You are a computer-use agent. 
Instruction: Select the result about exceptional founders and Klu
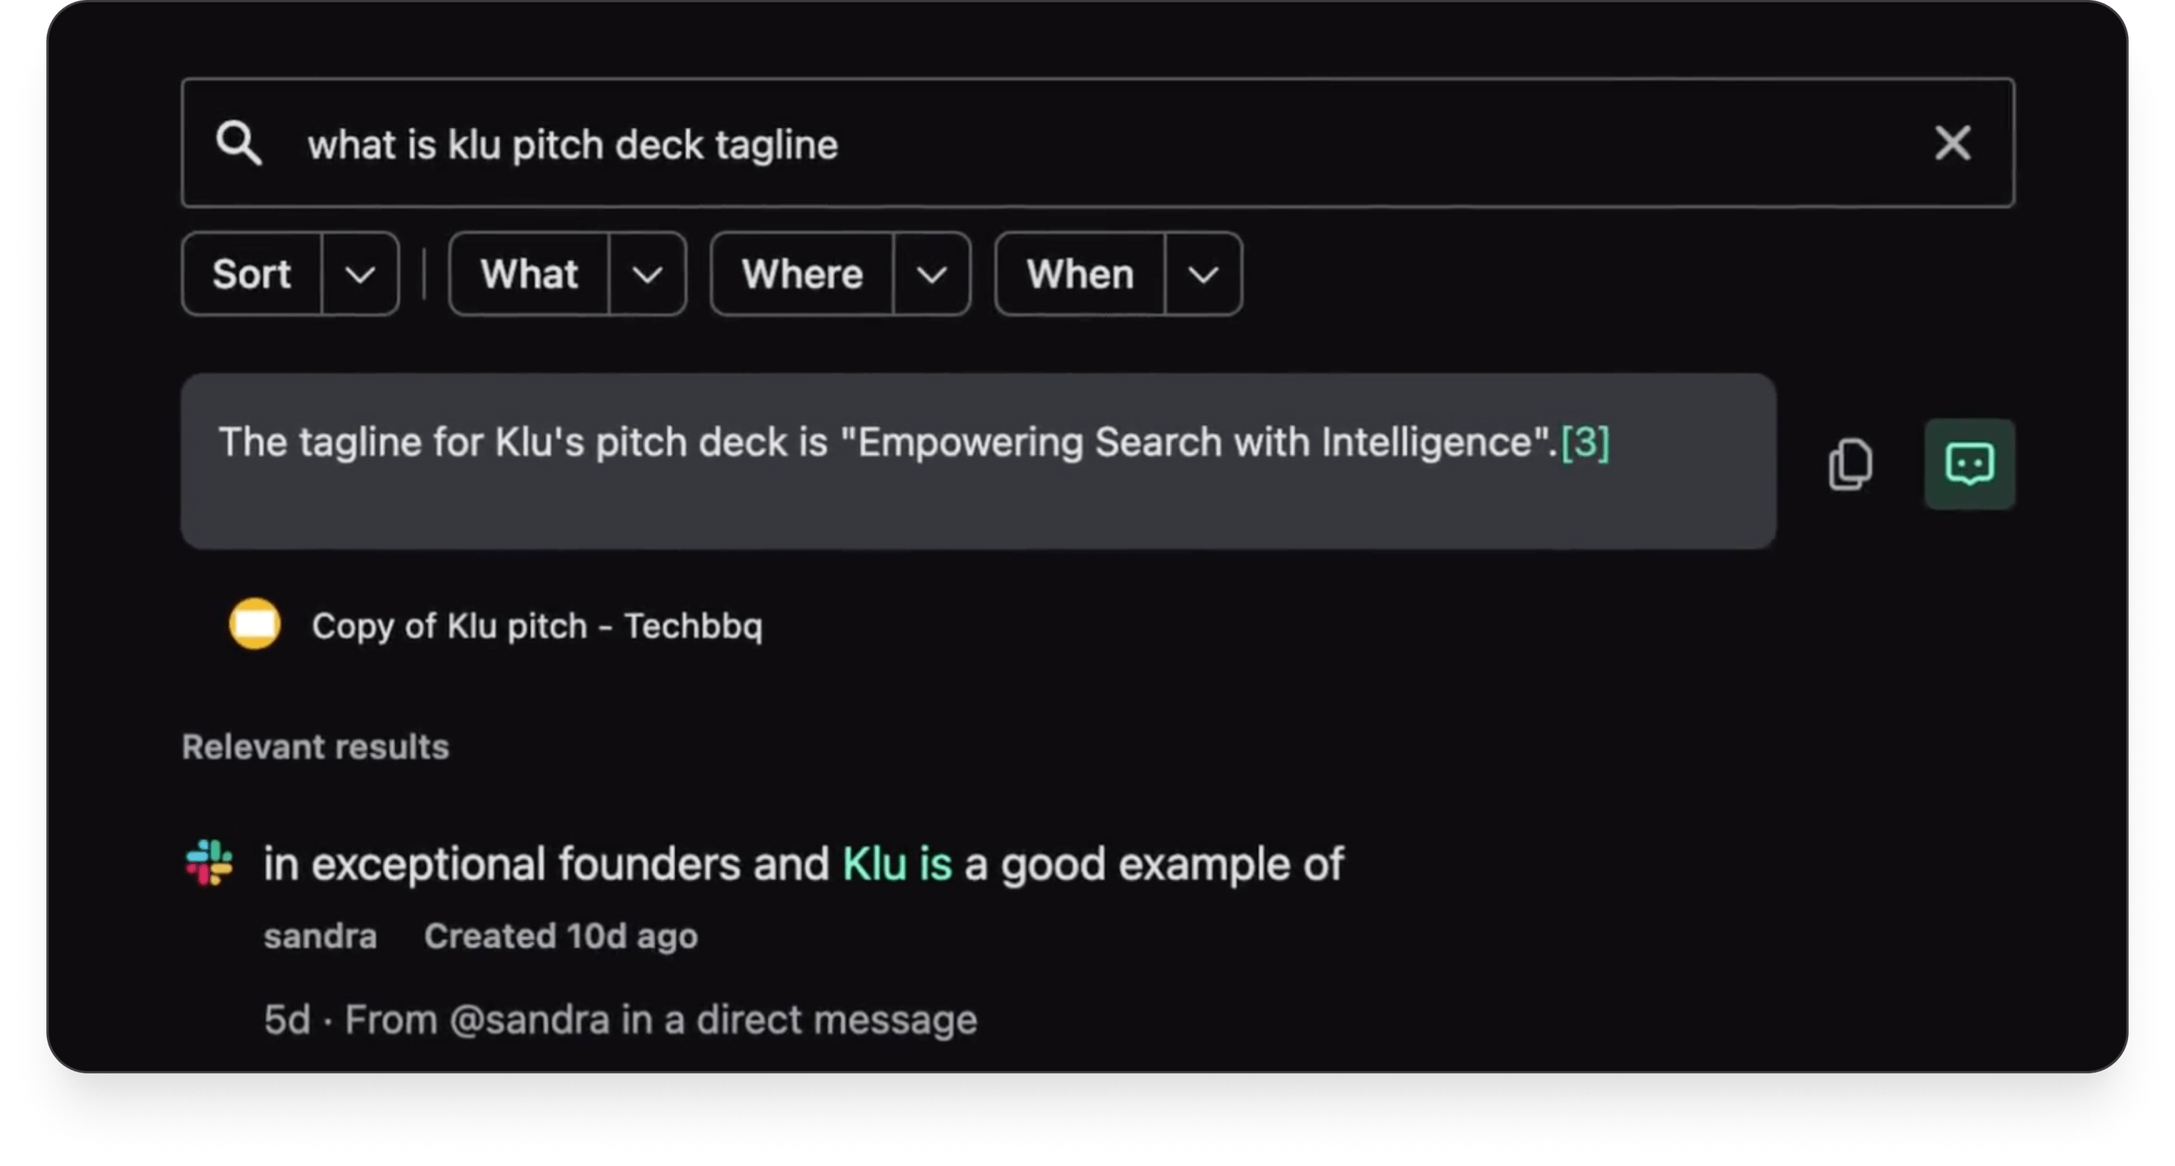tap(802, 863)
